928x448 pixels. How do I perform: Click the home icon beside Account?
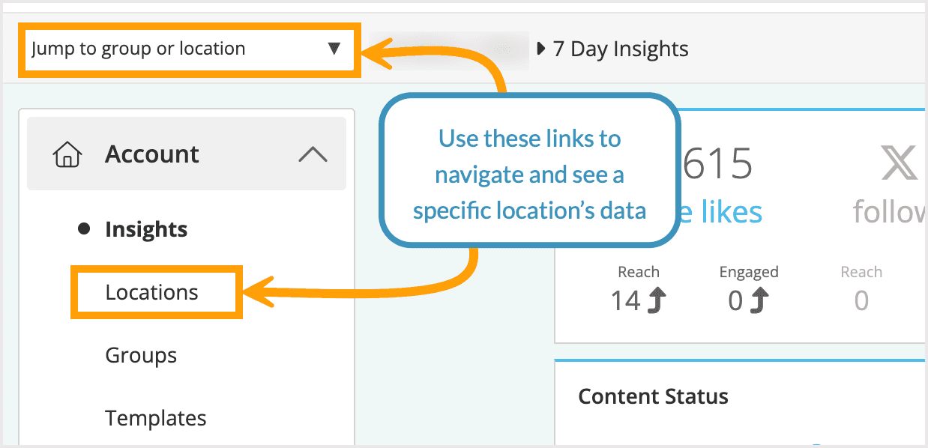point(67,155)
